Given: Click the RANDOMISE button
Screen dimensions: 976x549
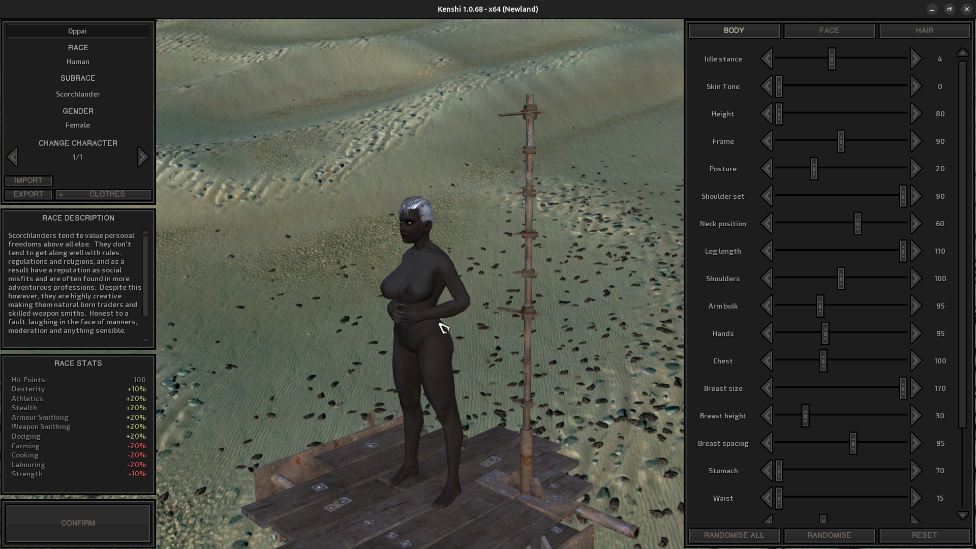Looking at the screenshot, I should coord(829,535).
